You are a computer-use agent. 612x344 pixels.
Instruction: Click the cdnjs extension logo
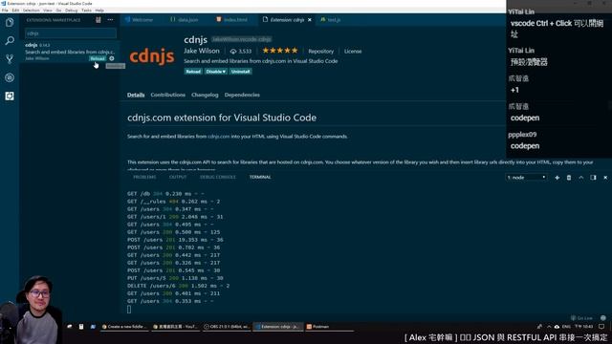[152, 56]
